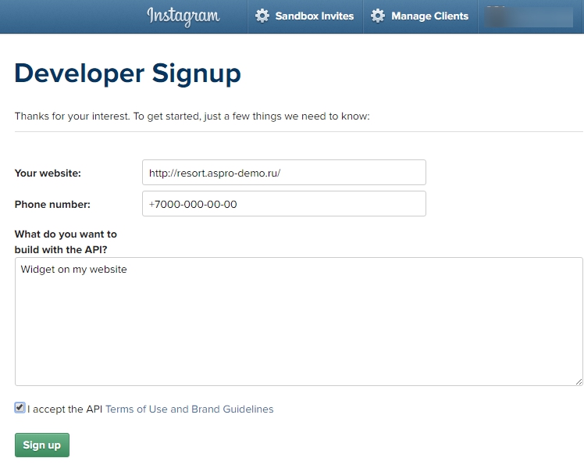Uncheck the accept API terms checkbox
The image size is (584, 472).
pos(20,408)
